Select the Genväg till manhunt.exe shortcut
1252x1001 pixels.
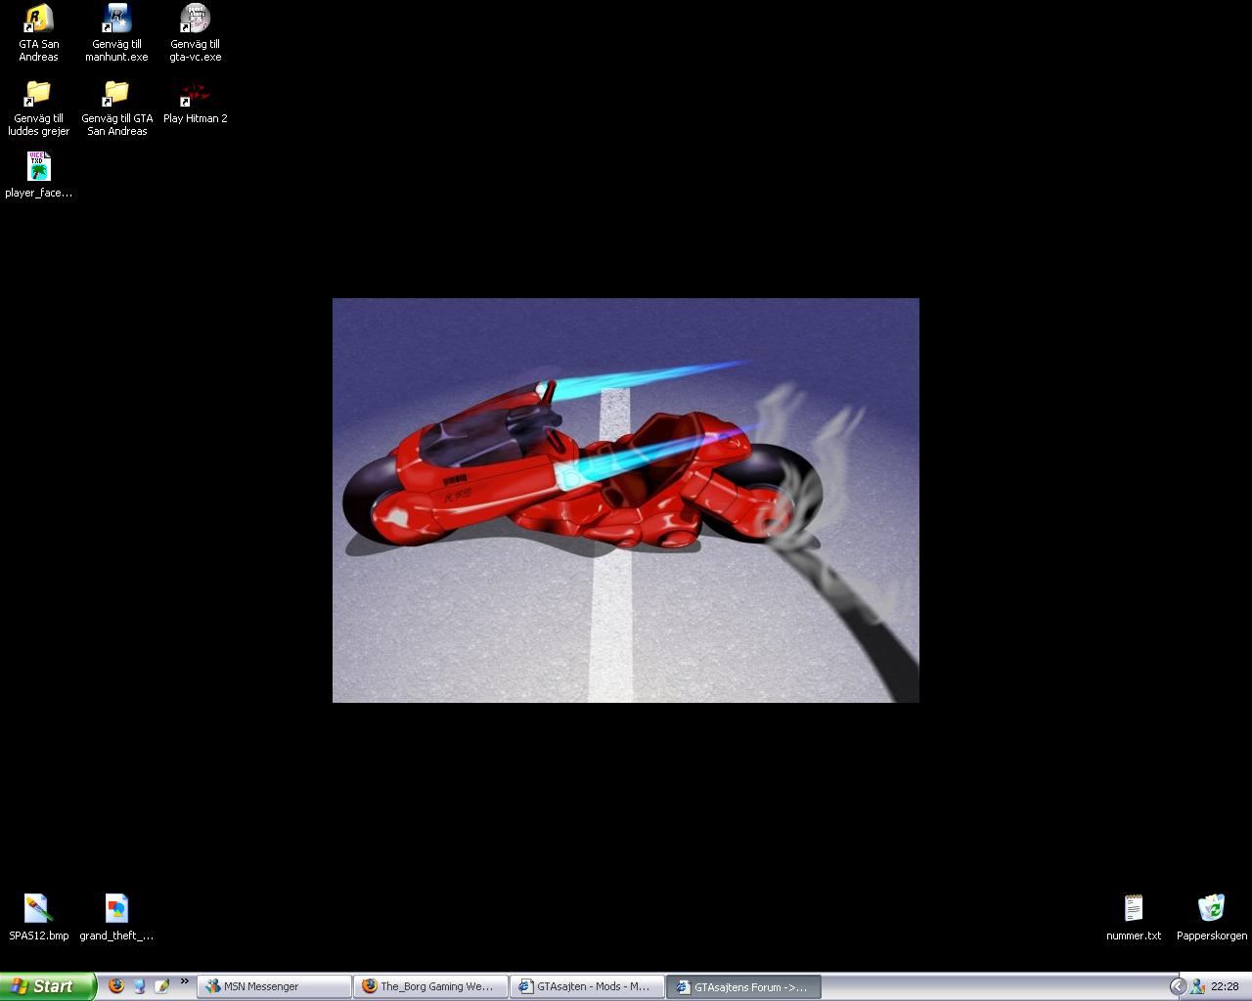pos(116,32)
